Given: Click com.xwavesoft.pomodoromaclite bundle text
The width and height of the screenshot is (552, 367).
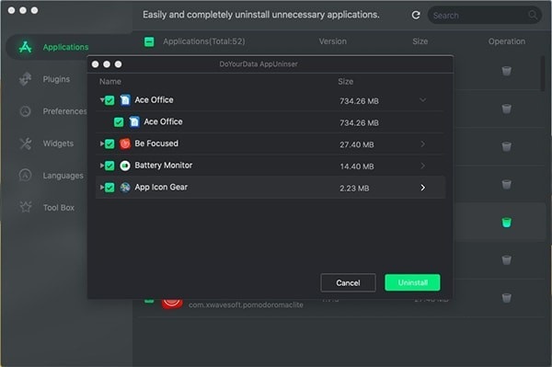Looking at the screenshot, I should pos(246,304).
